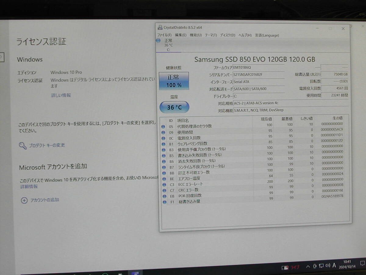Open the 編集(E) menu
This screenshot has height=275, width=366.
pos(181,35)
